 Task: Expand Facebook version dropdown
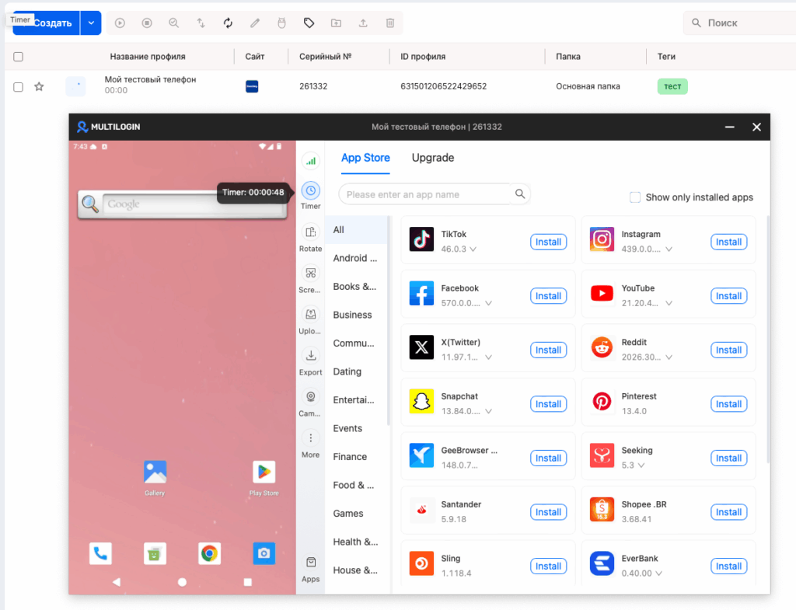click(488, 303)
